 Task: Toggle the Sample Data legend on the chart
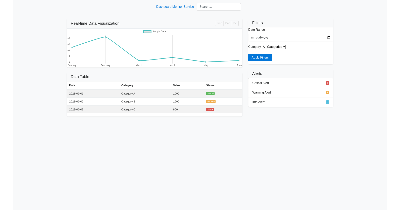click(154, 31)
